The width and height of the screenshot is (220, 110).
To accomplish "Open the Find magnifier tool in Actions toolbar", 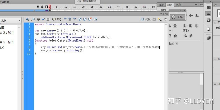I will (x=33, y=19).
